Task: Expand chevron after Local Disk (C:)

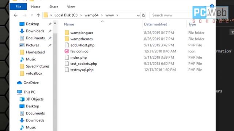Action: [81, 15]
